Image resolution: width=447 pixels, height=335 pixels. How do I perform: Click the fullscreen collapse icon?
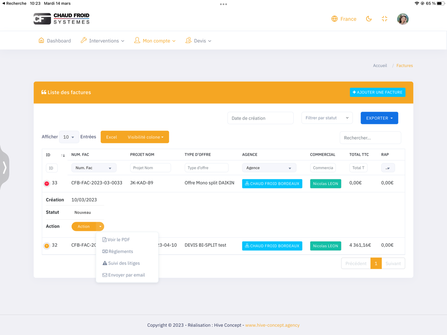(x=384, y=19)
